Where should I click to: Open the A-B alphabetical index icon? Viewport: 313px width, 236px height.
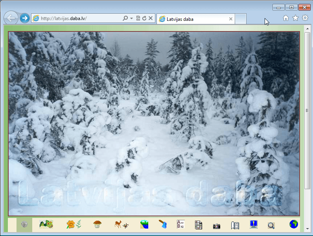181,224
